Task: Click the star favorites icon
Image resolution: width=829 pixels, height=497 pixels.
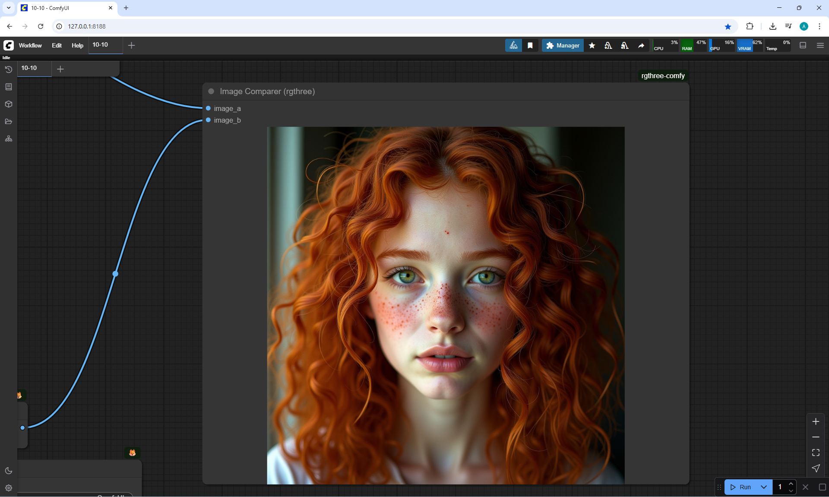Action: [592, 45]
